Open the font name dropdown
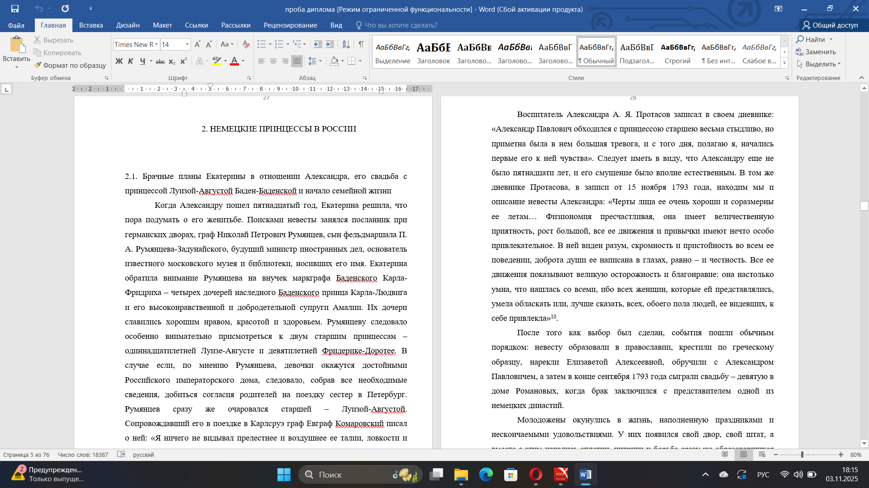Screen dimensions: 869x488 (157, 44)
